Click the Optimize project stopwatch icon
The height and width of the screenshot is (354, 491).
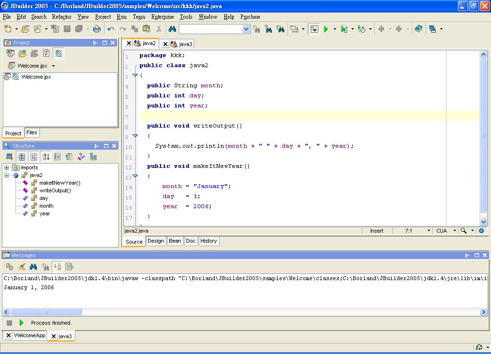tap(362, 29)
